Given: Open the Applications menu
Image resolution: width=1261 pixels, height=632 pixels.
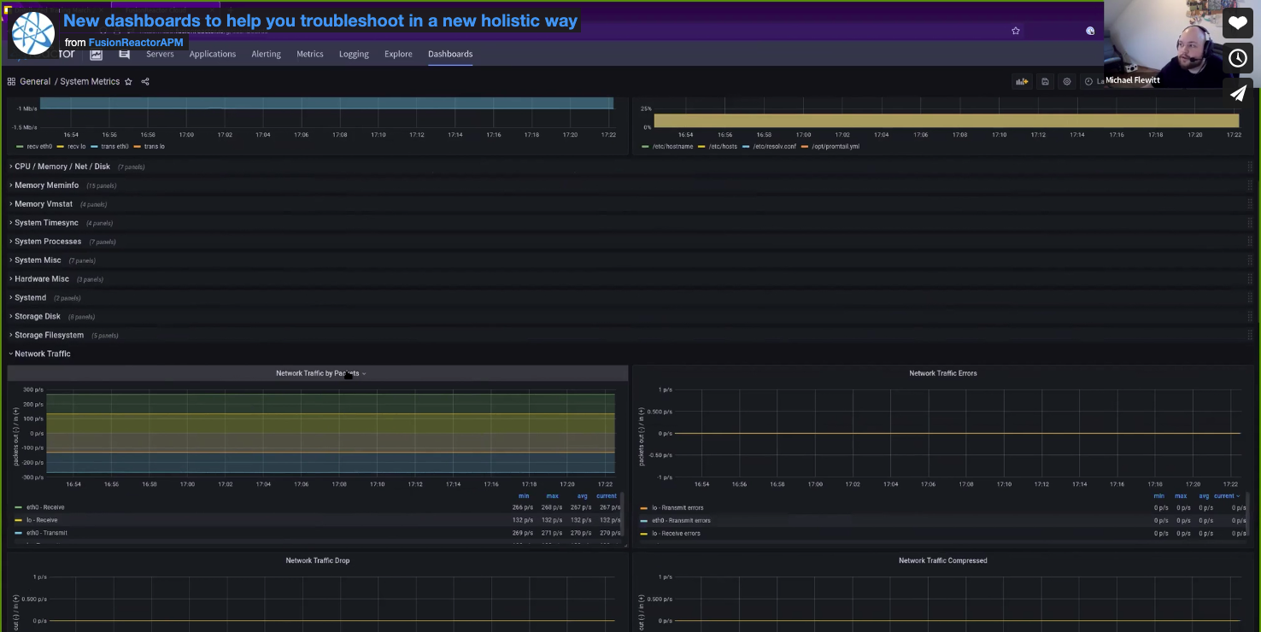Looking at the screenshot, I should 213,54.
